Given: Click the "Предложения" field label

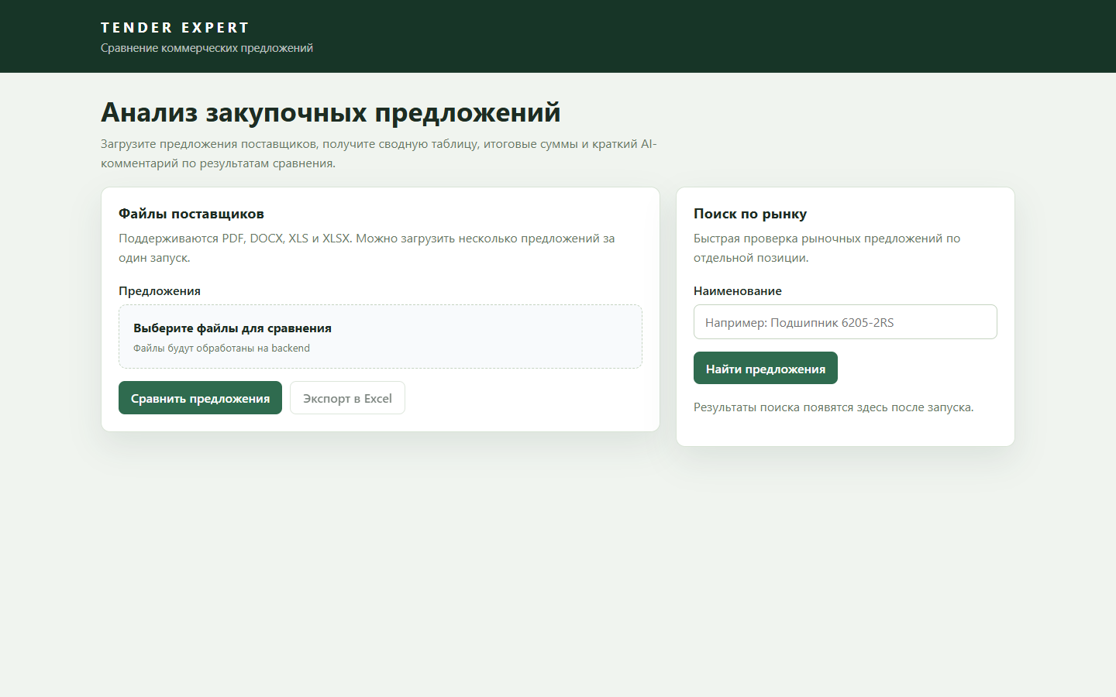Looking at the screenshot, I should [160, 291].
